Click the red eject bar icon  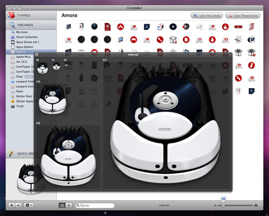click(238, 27)
